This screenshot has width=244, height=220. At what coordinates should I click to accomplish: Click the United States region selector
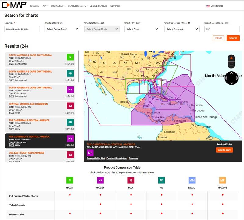[215, 6]
